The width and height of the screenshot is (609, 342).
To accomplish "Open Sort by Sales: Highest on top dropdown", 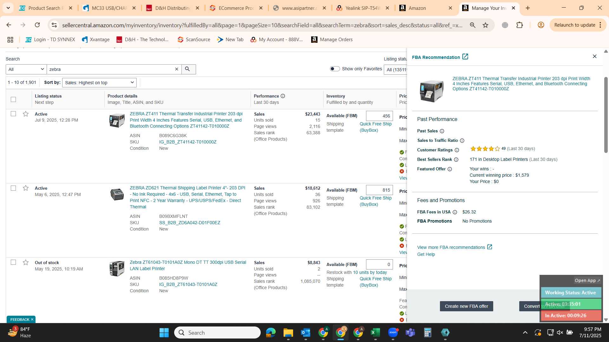I will 99,83.
